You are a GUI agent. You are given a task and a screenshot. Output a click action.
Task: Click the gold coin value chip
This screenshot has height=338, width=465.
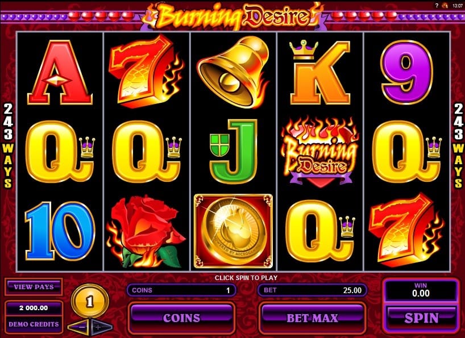click(x=90, y=301)
